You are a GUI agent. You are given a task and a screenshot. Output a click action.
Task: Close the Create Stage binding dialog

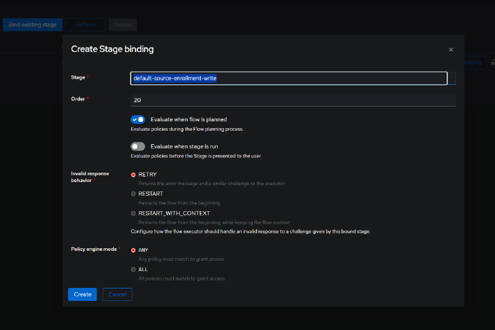(451, 50)
